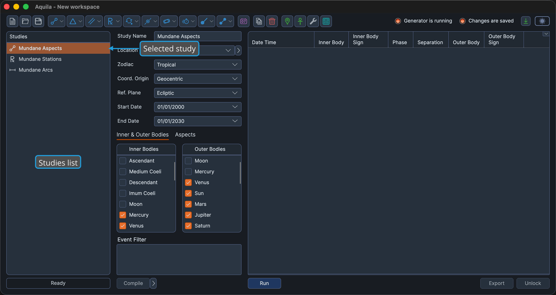Click the Run button
This screenshot has height=295, width=556.
[x=264, y=283]
